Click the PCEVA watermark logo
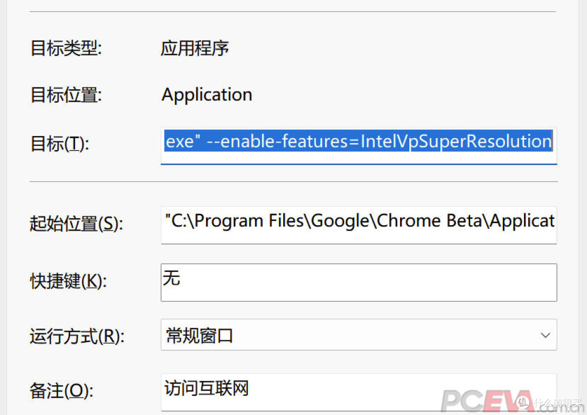This screenshot has width=587, height=415. tap(477, 401)
